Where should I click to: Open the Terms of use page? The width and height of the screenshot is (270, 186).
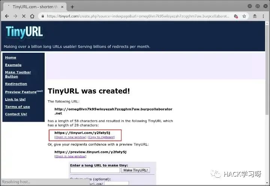point(17,107)
